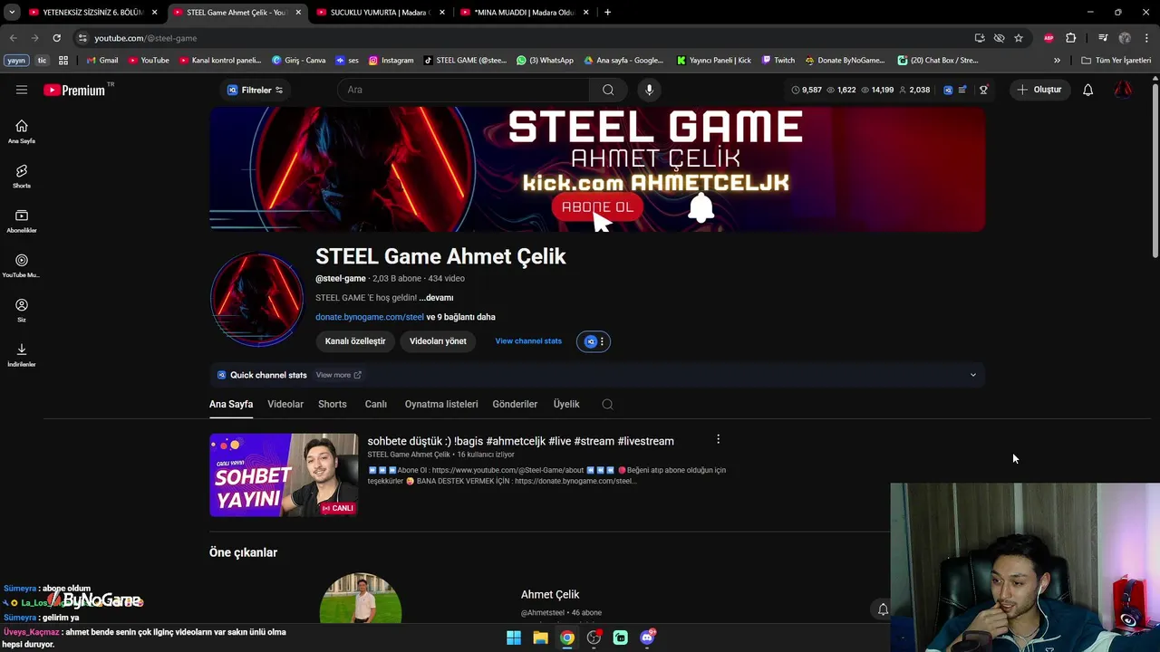The image size is (1160, 652).
Task: Go to Ana Sayfa in the sidebar
Action: pos(22,131)
